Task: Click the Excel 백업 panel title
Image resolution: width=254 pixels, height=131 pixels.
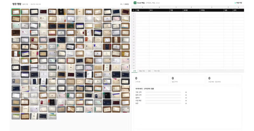Action: [141, 3]
